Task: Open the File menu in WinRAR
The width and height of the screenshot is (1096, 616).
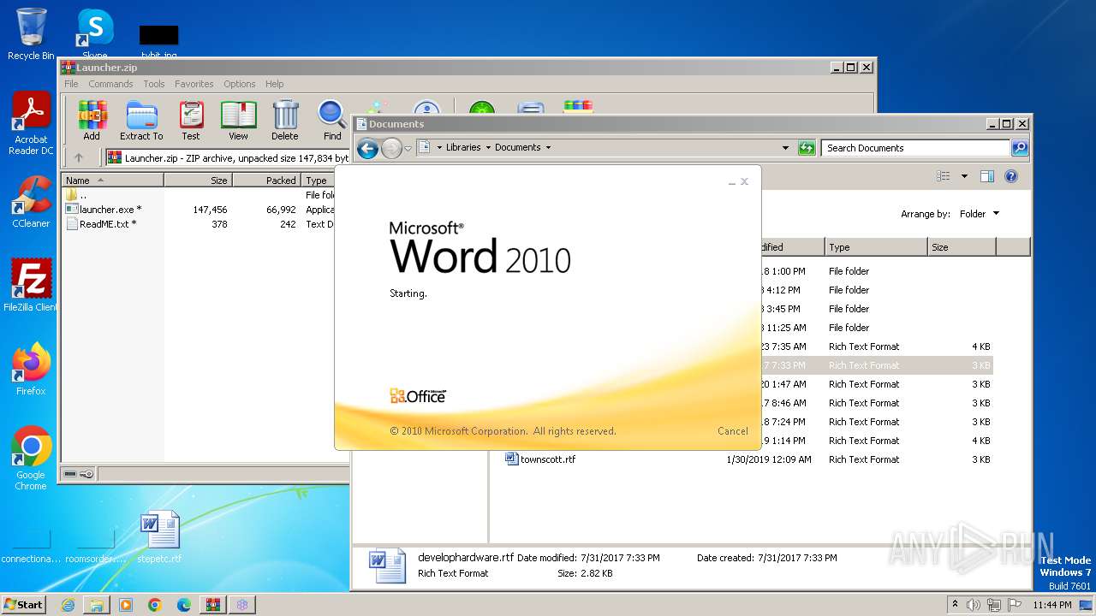Action: click(71, 84)
